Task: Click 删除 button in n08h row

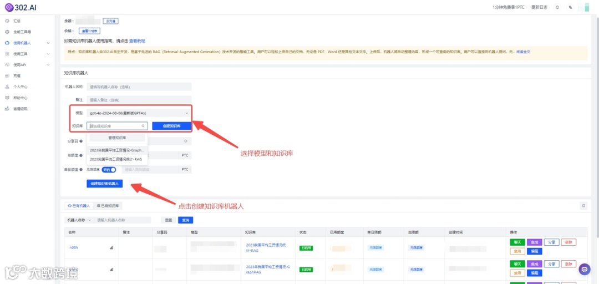Action: coord(568,242)
